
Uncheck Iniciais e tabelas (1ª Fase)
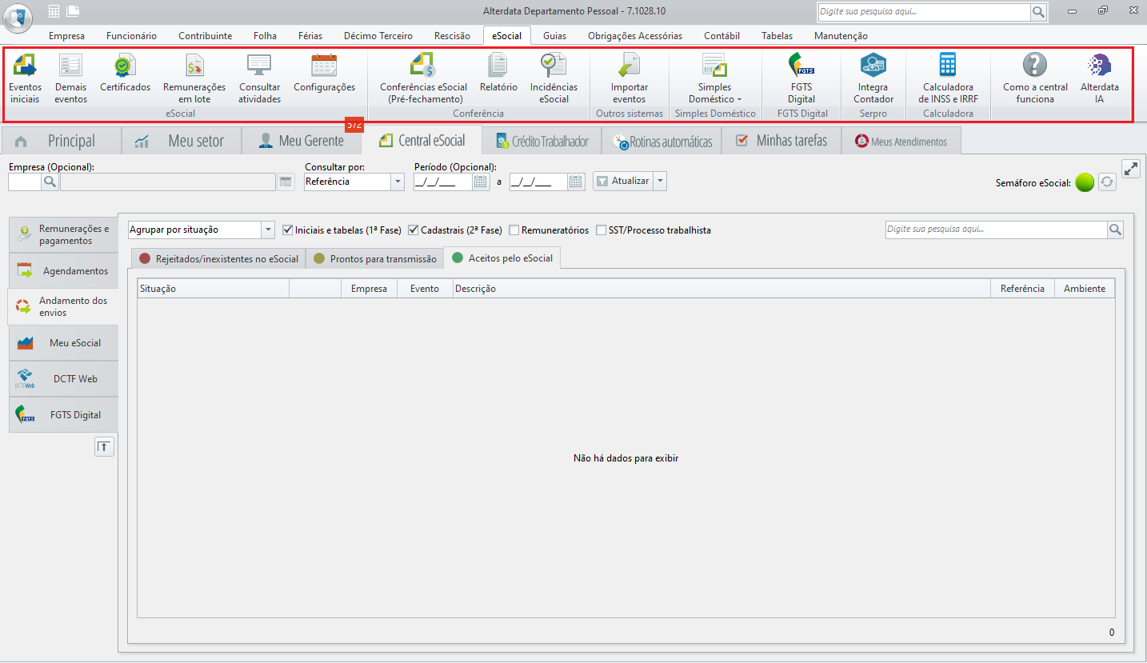(288, 230)
